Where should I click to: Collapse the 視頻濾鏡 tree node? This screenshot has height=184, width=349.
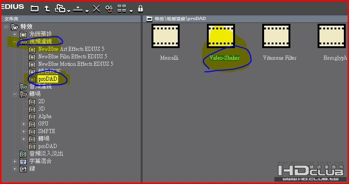(x=15, y=42)
